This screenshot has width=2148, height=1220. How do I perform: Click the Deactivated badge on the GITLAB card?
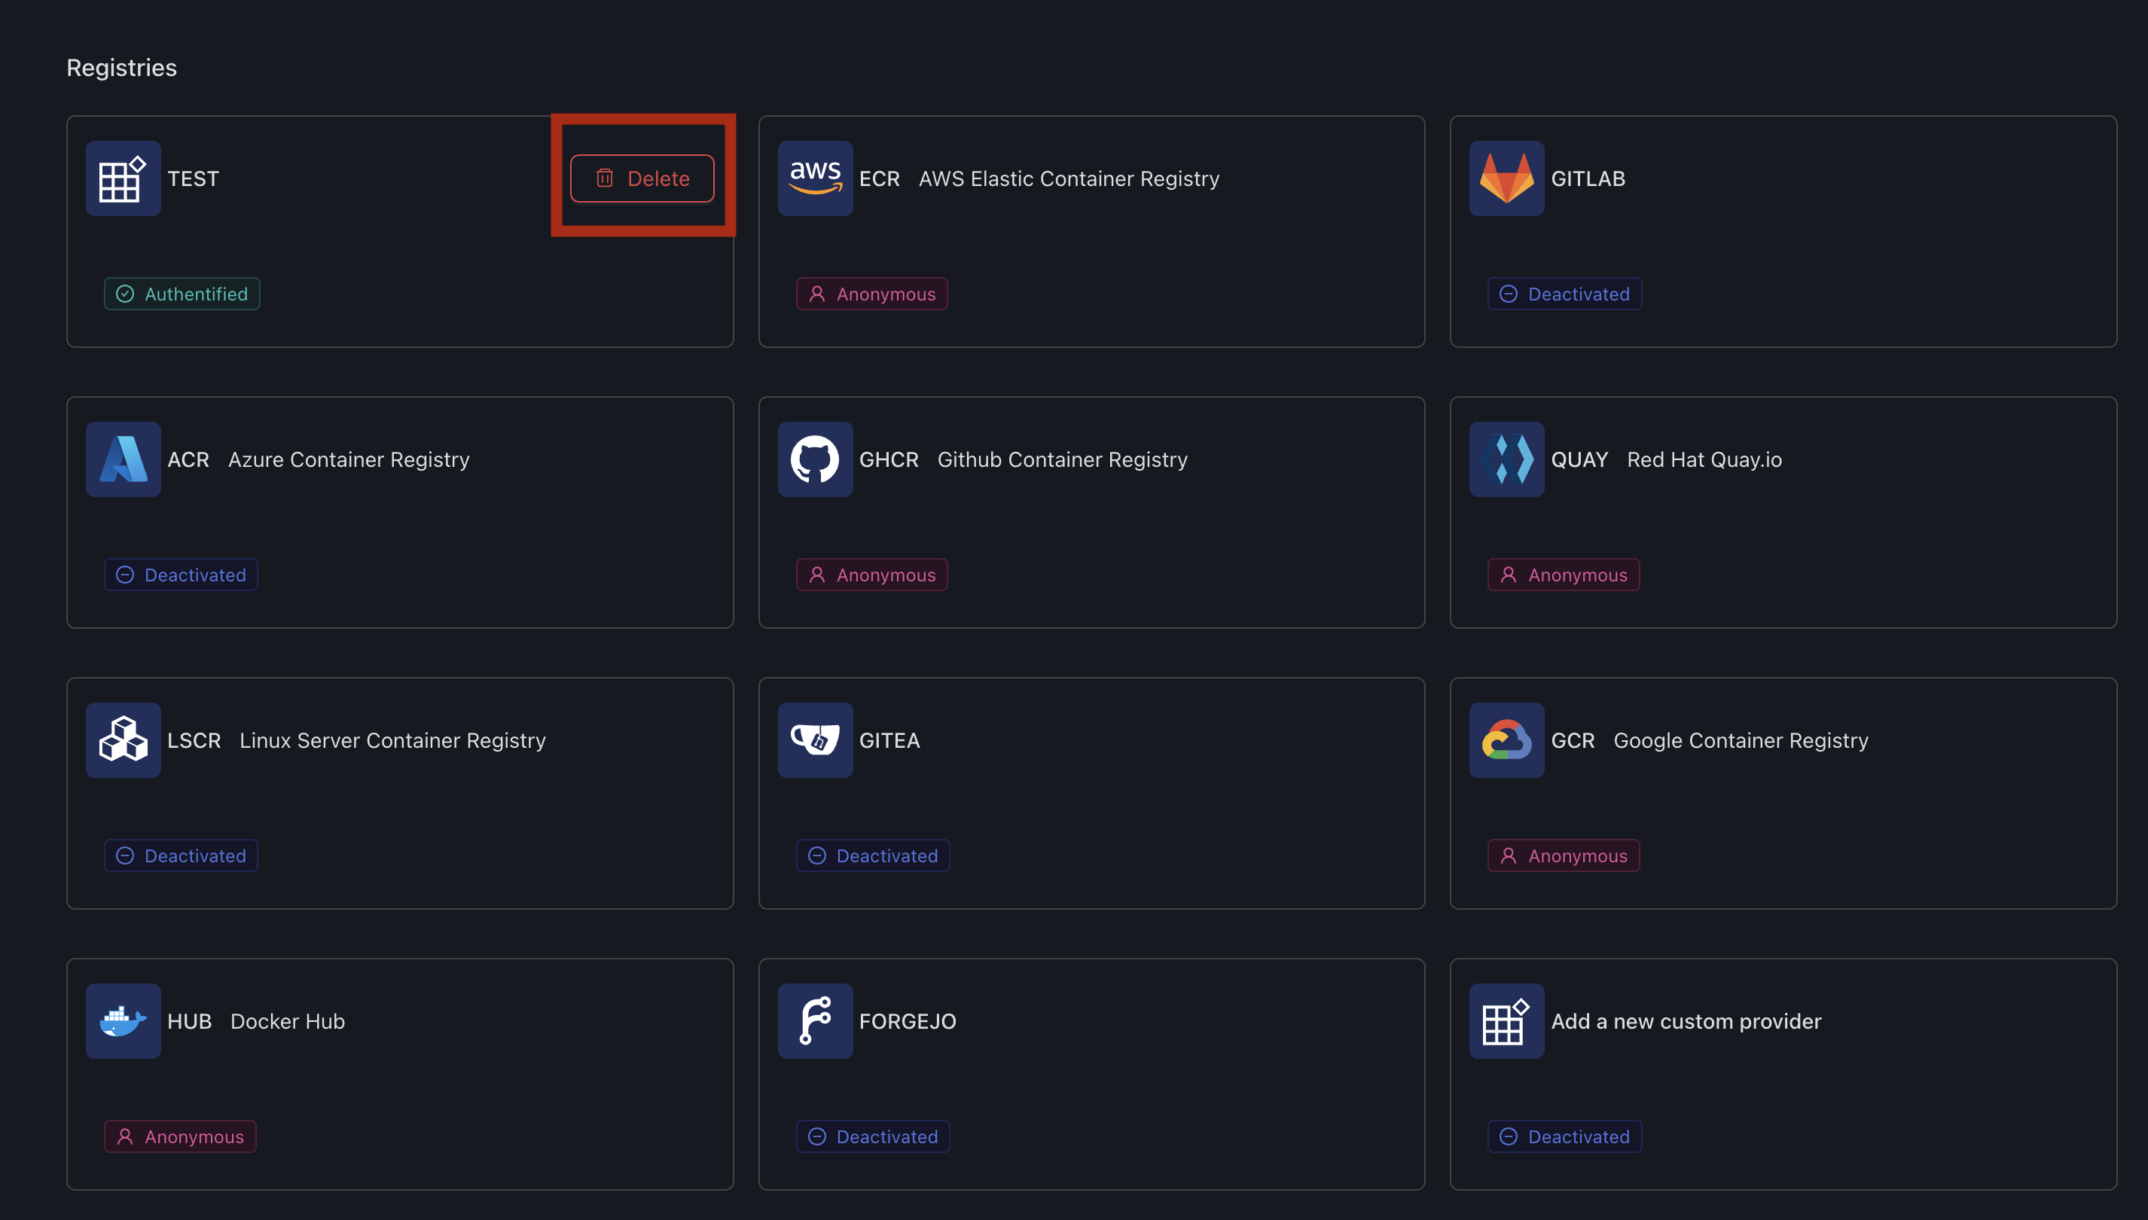[x=1564, y=294]
